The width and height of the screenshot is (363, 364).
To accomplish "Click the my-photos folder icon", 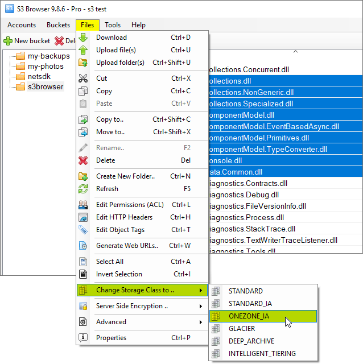I will (20, 66).
